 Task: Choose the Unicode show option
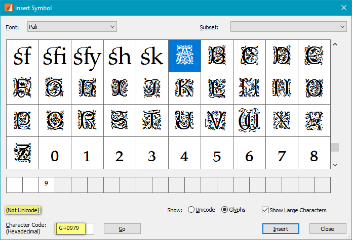(202, 210)
